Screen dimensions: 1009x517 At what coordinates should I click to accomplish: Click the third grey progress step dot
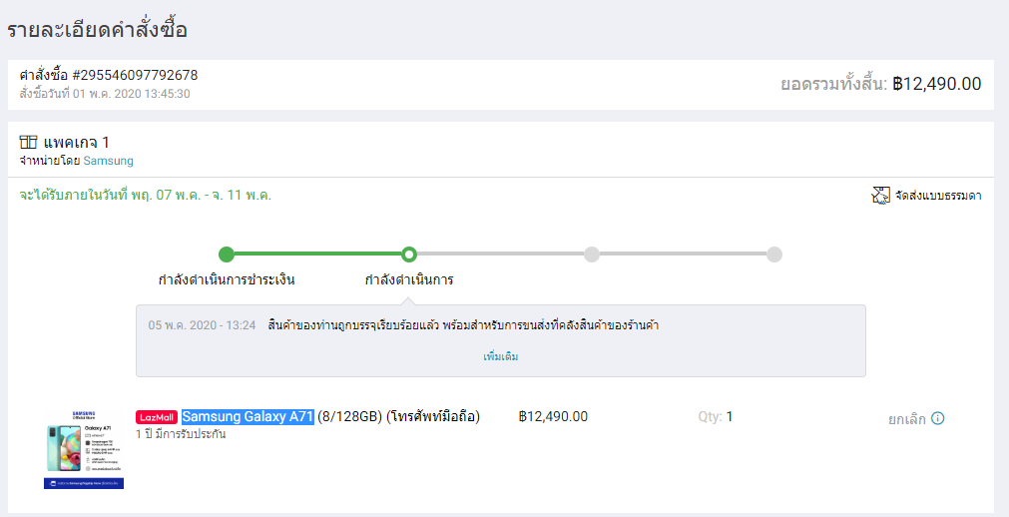point(592,255)
